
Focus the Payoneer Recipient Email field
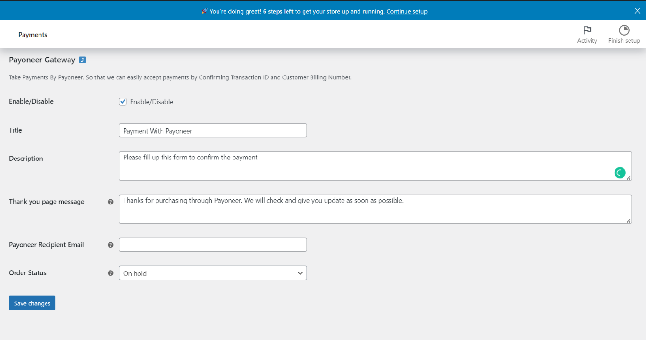tap(213, 245)
